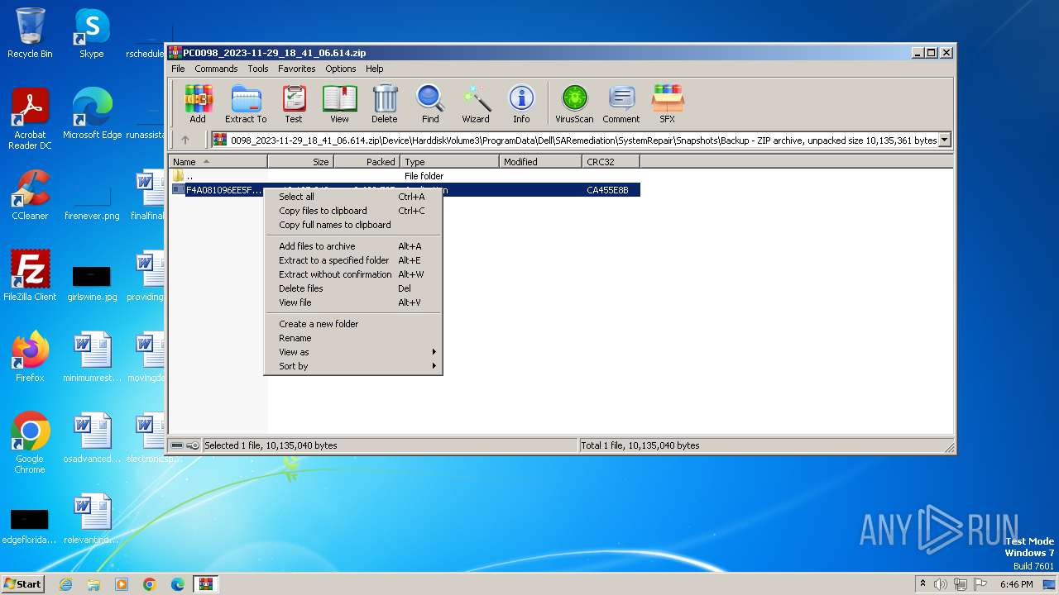This screenshot has height=595, width=1059.
Task: Run the Test archive tool
Action: point(294,104)
